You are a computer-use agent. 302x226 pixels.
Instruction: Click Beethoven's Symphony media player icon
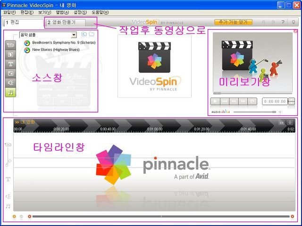(27, 43)
